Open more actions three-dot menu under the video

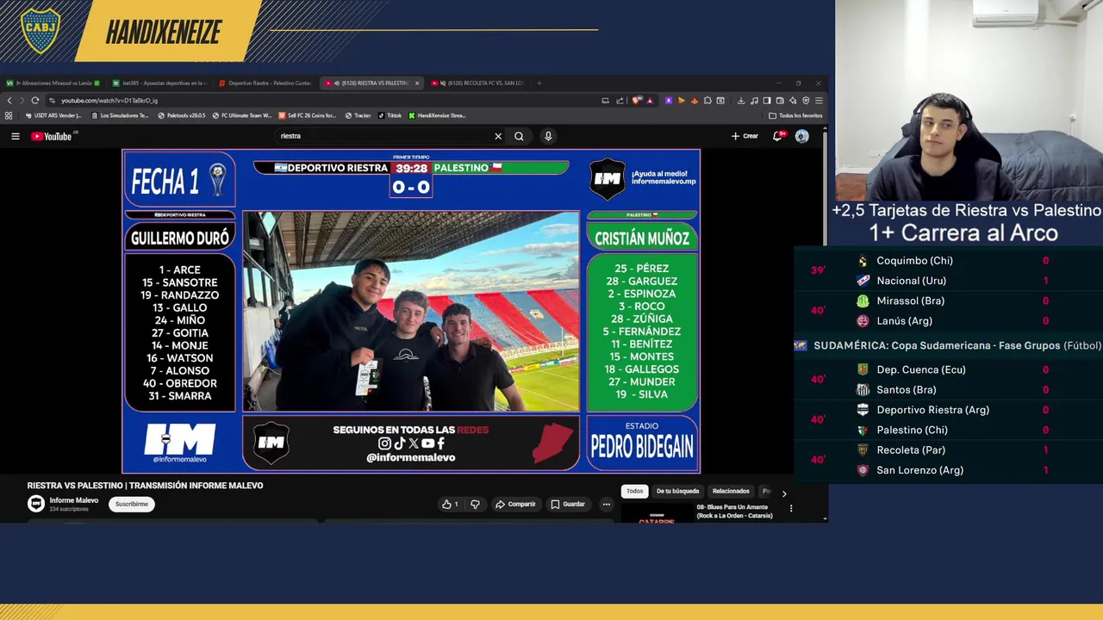pyautogui.click(x=607, y=505)
